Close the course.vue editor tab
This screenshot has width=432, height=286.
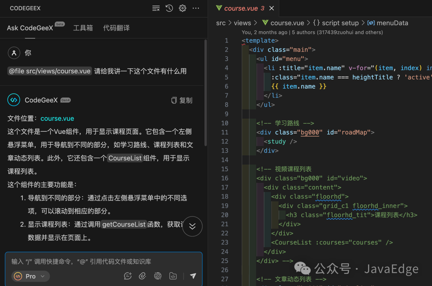272,8
